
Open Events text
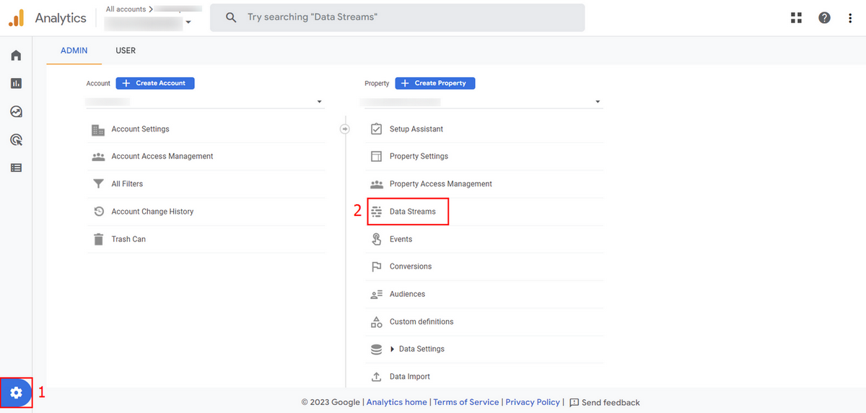tap(401, 239)
